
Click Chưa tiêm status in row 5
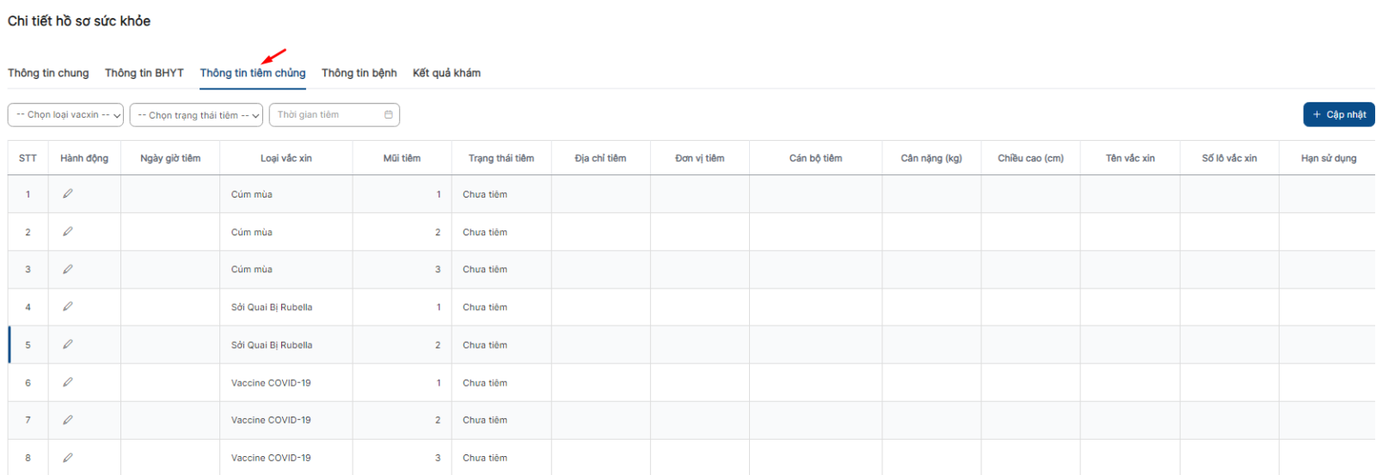[485, 345]
